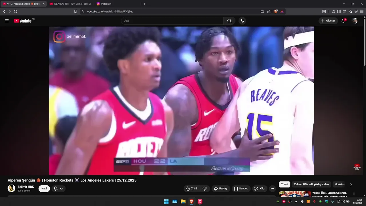Open the Brave Shields lion icon
The image size is (366, 206).
276,11
